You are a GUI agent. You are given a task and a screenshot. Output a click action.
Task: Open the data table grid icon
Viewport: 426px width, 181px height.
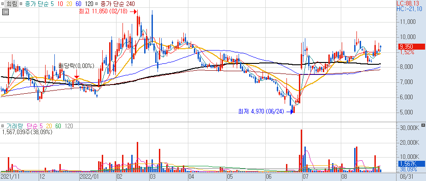pos(6,11)
